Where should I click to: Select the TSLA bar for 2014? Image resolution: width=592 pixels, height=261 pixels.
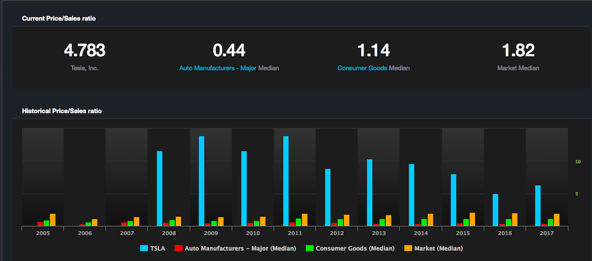[x=411, y=195]
